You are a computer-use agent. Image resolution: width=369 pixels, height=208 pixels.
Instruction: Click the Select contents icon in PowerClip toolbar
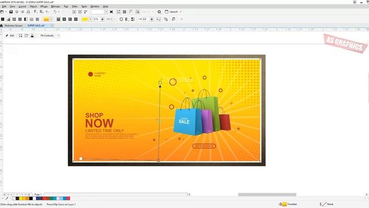point(21,36)
